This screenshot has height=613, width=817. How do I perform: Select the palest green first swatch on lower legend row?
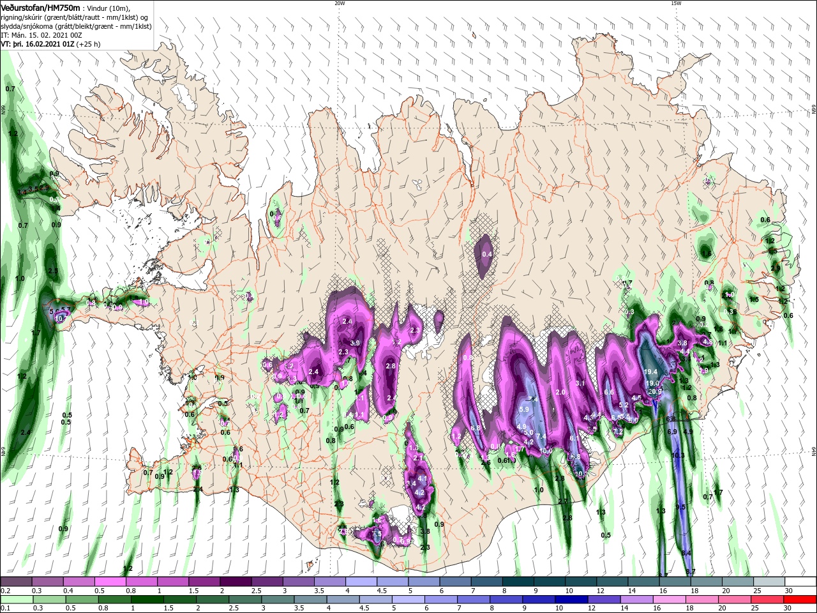(16, 600)
